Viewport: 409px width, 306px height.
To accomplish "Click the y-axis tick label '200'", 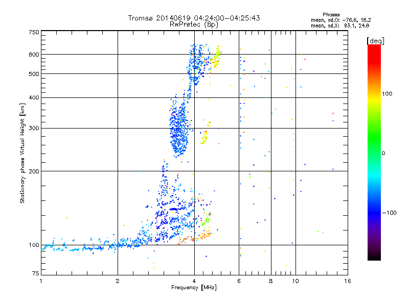I will pyautogui.click(x=34, y=171).
